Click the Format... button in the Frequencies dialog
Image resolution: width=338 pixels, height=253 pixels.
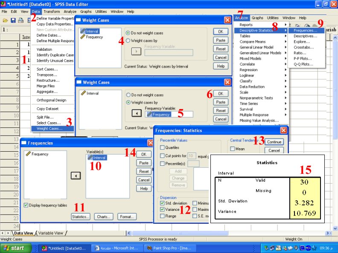pyautogui.click(x=127, y=217)
